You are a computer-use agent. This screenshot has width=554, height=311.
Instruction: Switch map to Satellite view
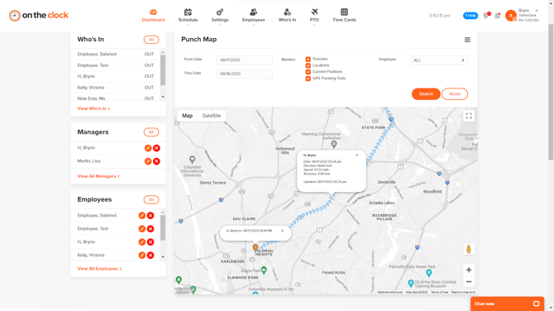[212, 116]
